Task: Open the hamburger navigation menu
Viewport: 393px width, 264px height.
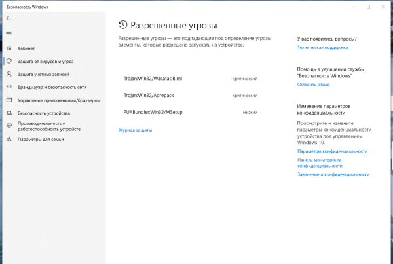Action: click(x=9, y=32)
